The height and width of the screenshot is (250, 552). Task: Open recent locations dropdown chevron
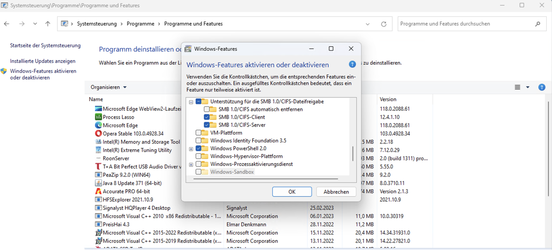pyautogui.click(x=35, y=24)
